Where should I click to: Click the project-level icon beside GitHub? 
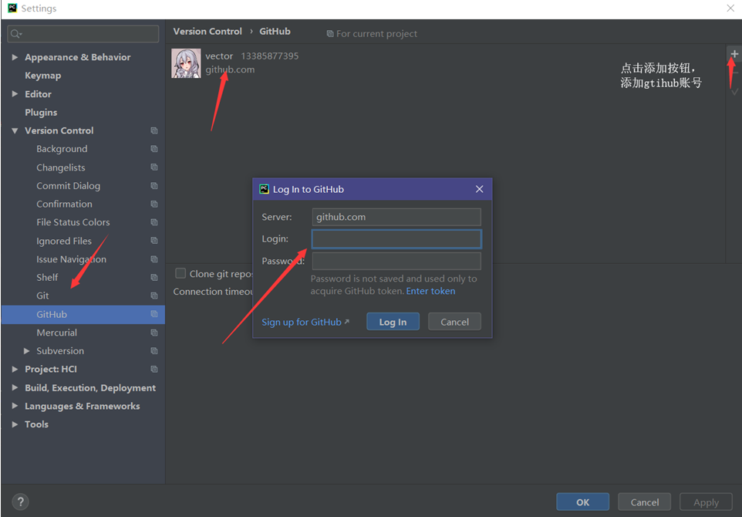(153, 314)
